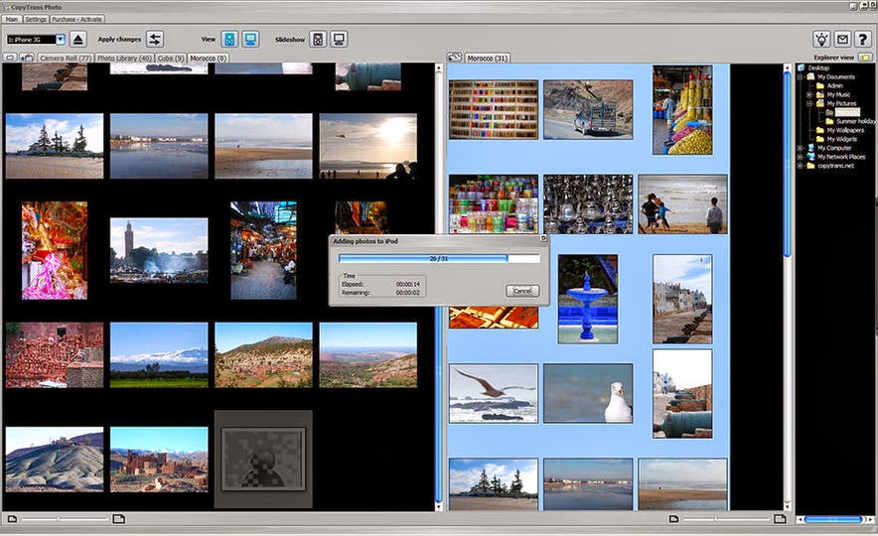Collapse the My Documents tree node
Screen dimensions: 878x536
click(x=801, y=76)
